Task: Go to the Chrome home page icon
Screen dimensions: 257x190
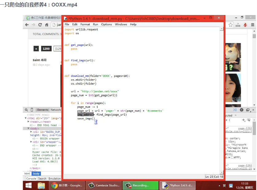Action: point(47,25)
